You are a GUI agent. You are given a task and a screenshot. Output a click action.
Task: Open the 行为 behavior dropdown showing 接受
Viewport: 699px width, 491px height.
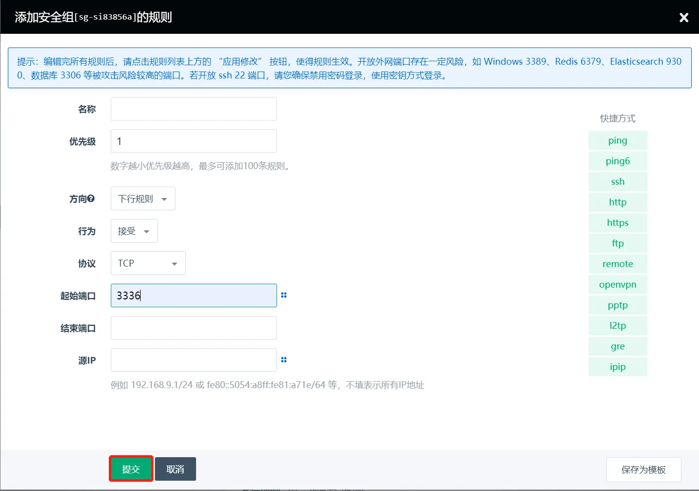tap(134, 231)
